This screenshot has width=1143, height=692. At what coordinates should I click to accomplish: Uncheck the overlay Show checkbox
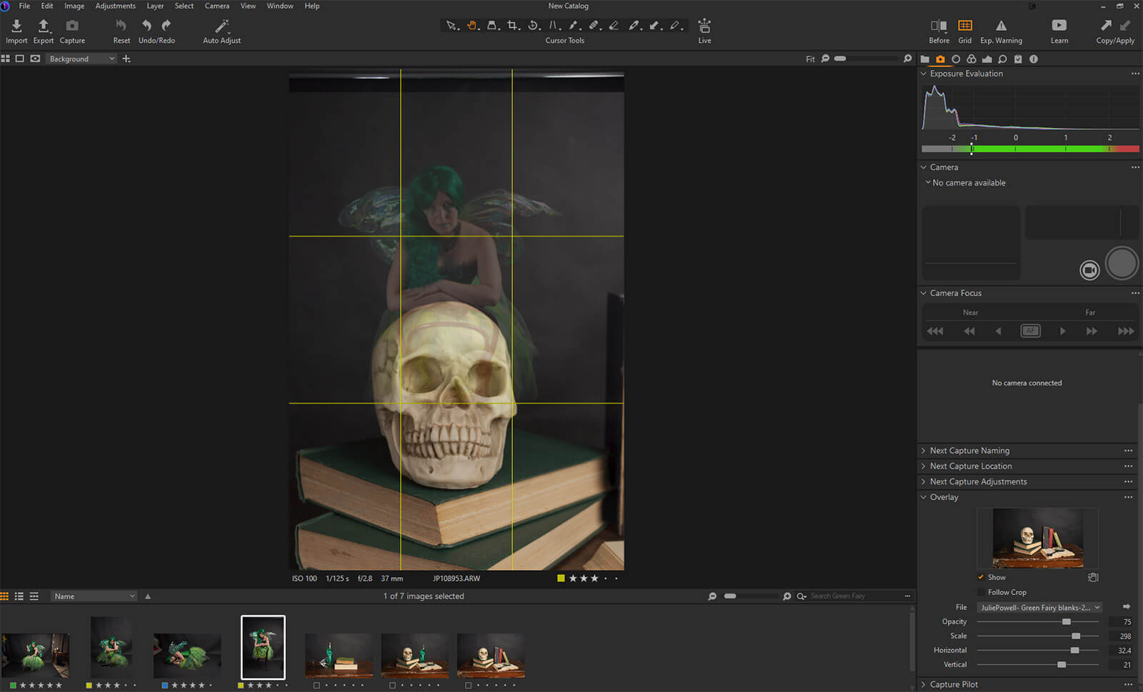[981, 577]
